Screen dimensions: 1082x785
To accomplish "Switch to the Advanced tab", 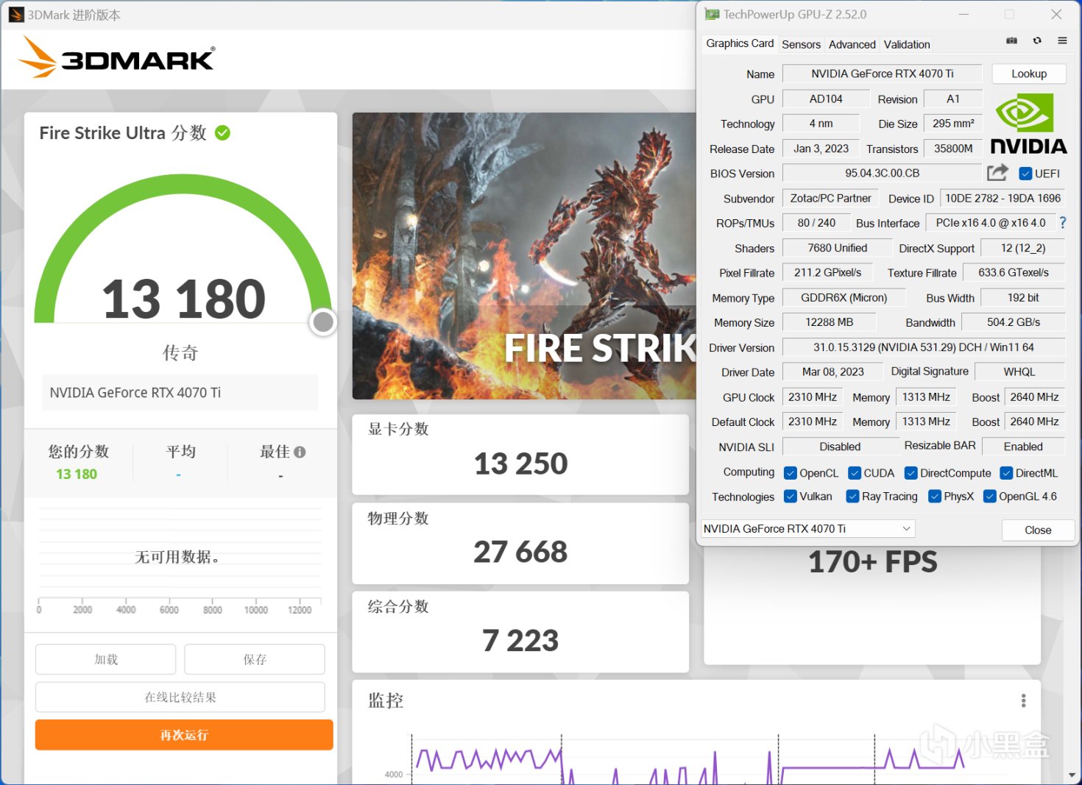I will (852, 44).
